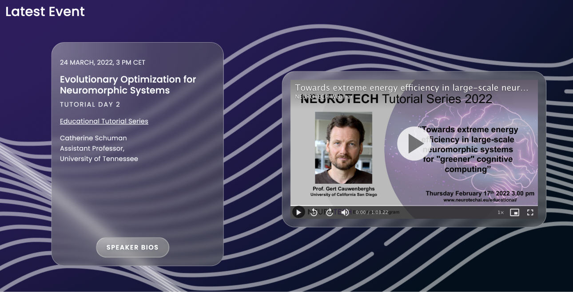Screen dimensions: 573x292
Task: Click the Tutorial Day 2 label
Action: (x=90, y=105)
